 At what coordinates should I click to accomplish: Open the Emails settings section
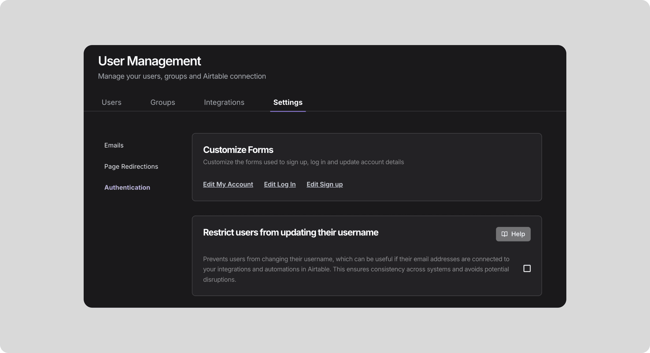coord(114,145)
